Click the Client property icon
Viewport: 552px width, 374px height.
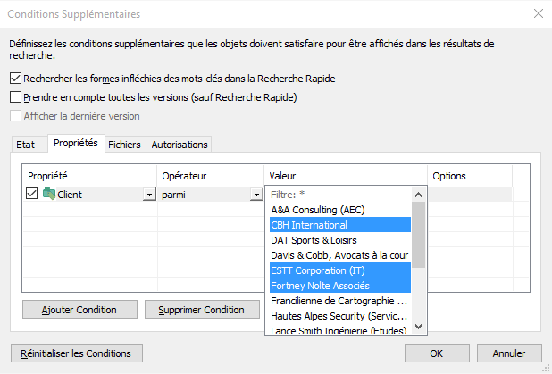coord(48,195)
